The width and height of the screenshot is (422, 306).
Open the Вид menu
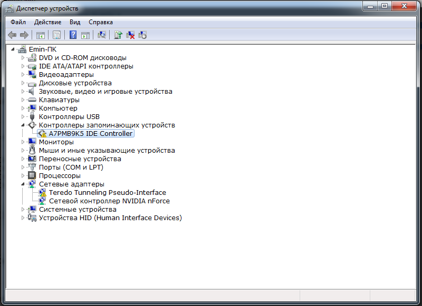pyautogui.click(x=75, y=22)
